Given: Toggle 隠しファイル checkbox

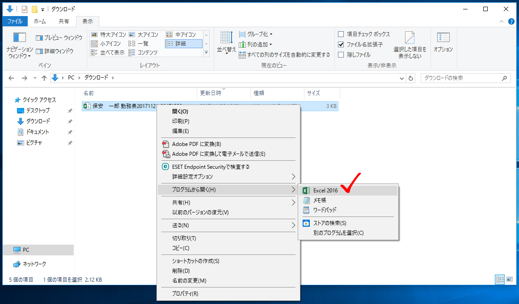Looking at the screenshot, I should pos(341,55).
